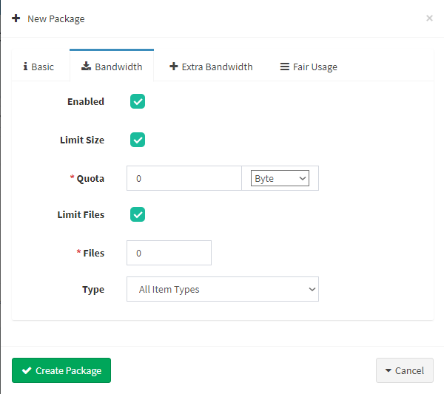Click the plus icon on Extra Bandwidth tab
444x394 pixels.
(x=174, y=67)
